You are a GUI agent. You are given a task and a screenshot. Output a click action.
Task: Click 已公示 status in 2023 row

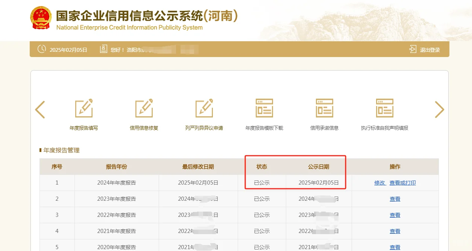point(262,199)
